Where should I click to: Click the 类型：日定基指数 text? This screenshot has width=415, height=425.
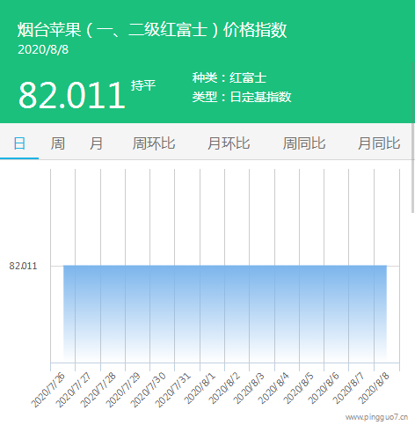pyautogui.click(x=242, y=97)
